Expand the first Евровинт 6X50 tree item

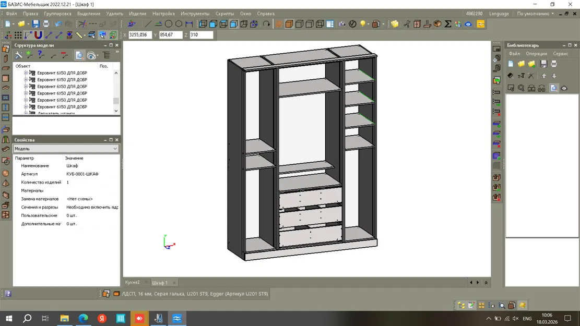[26, 73]
